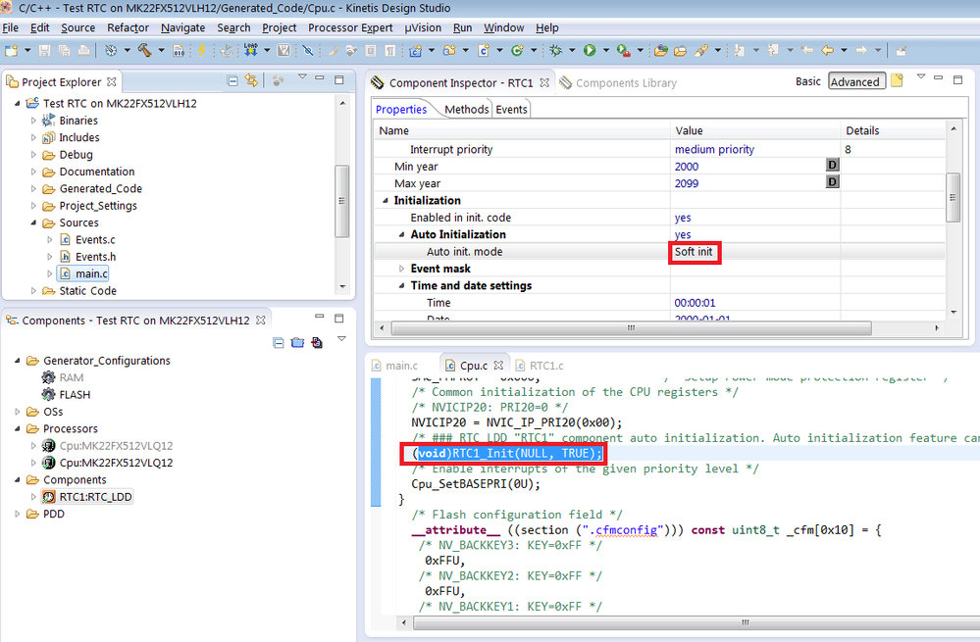The height and width of the screenshot is (642, 980).
Task: Click the Soft init value cell
Action: [x=694, y=252]
